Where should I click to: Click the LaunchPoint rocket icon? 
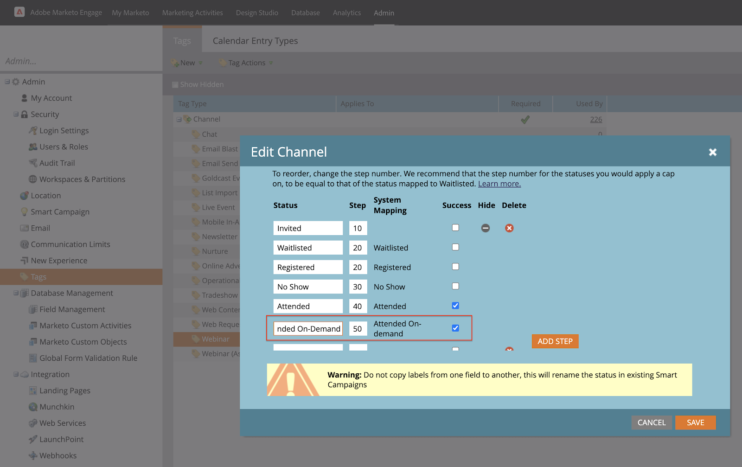(x=33, y=439)
